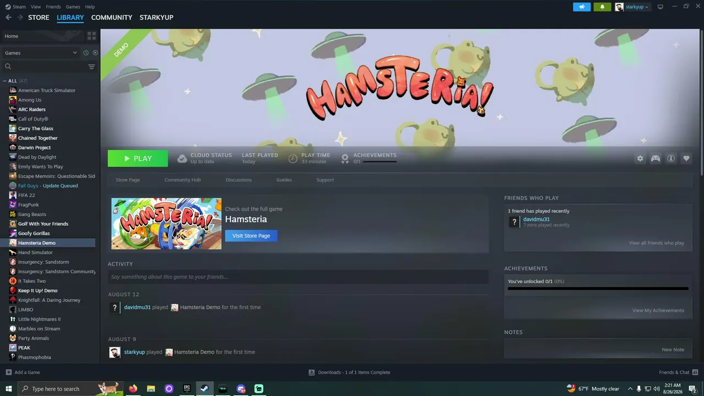Click the green PLAY button
The height and width of the screenshot is (396, 704).
click(138, 158)
